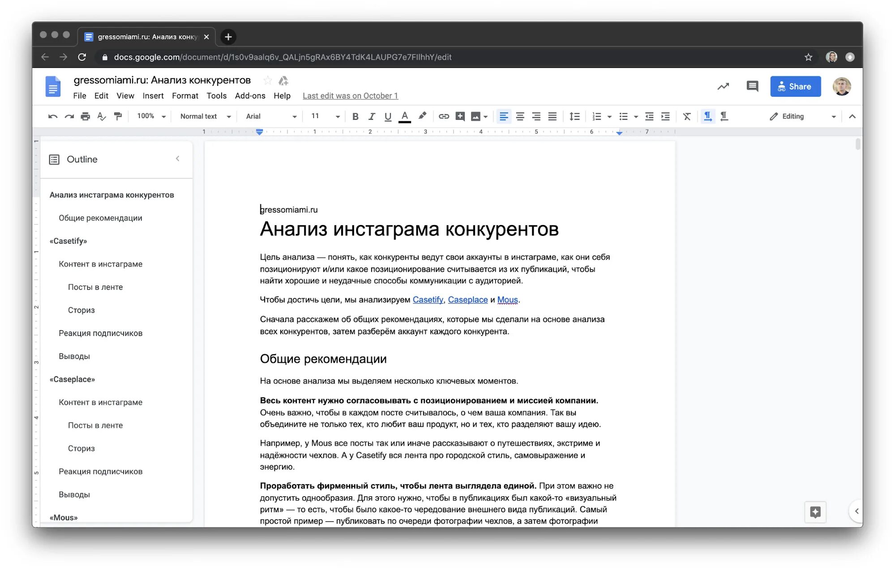The image size is (895, 570).
Task: Insert a link using the toolbar icon
Action: pyautogui.click(x=443, y=116)
